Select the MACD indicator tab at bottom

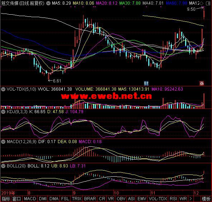tap(30, 199)
